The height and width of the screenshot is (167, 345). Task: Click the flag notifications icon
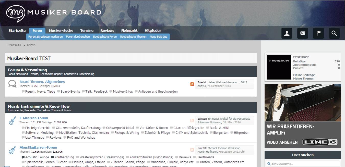click(x=318, y=33)
